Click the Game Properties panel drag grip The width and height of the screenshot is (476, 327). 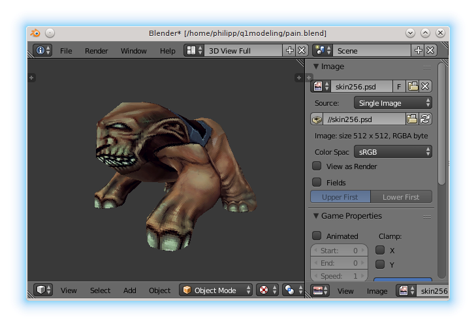coord(427,217)
